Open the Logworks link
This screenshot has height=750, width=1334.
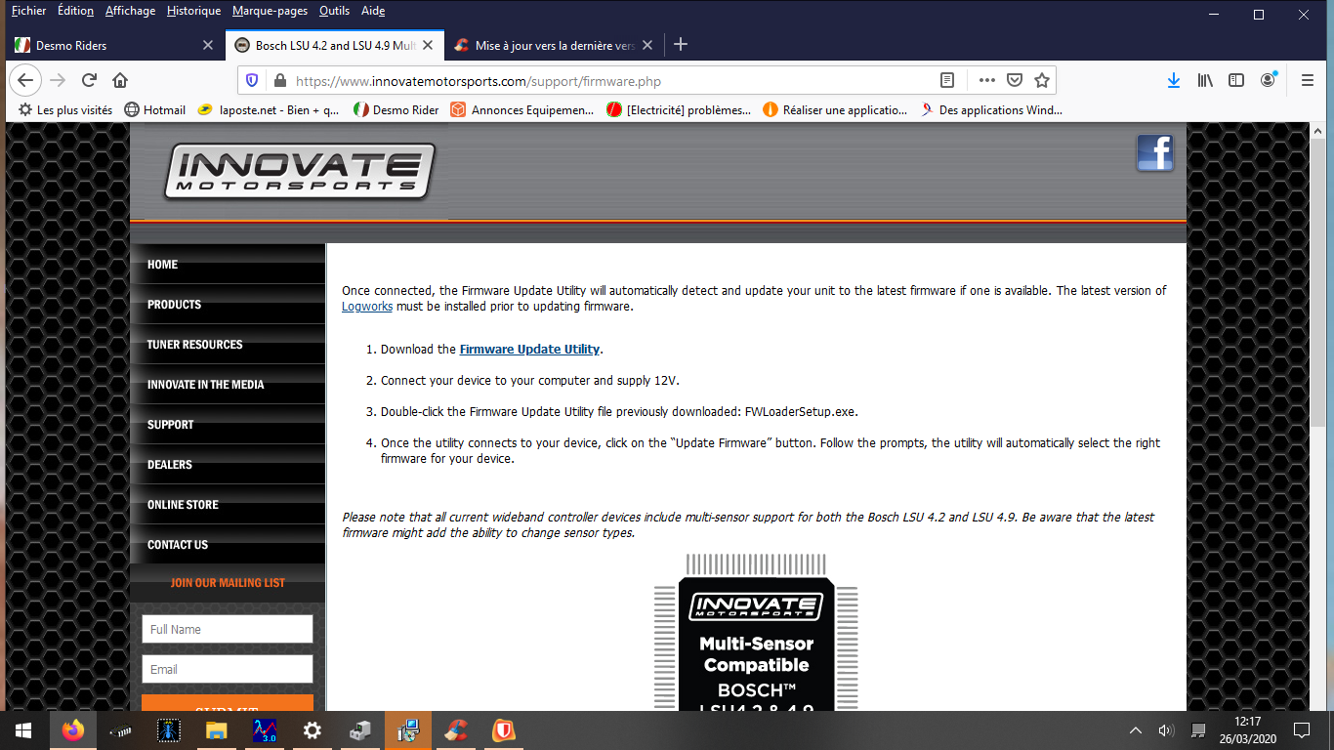click(366, 306)
